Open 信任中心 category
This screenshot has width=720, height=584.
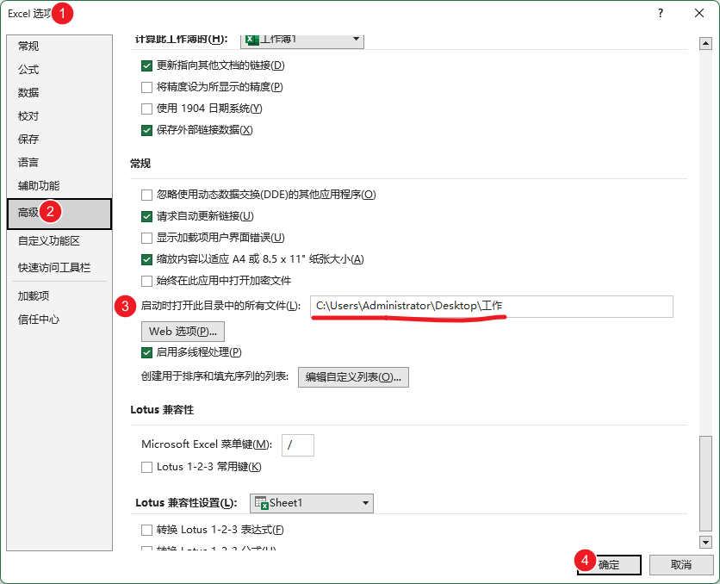tap(59, 320)
